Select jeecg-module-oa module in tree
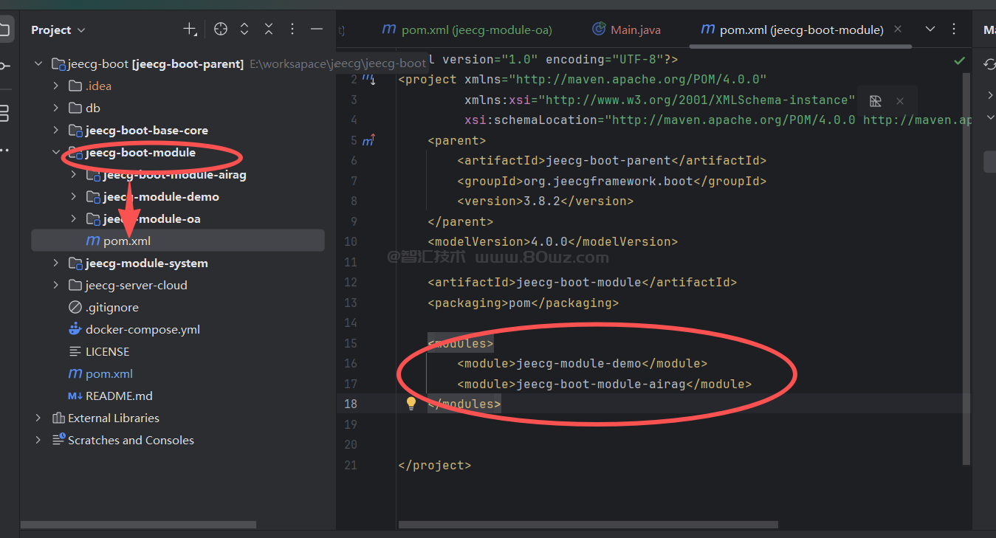Viewport: 996px width, 538px height. [x=151, y=219]
